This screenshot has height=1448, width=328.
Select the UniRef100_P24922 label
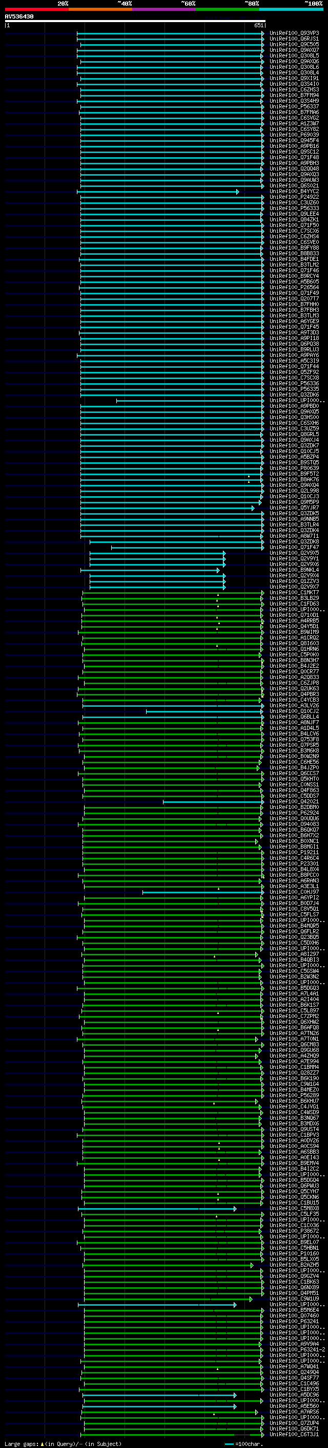pyautogui.click(x=294, y=197)
